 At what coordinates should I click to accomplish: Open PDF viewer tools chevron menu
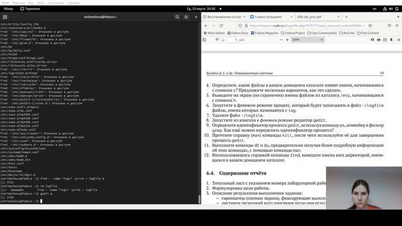(398, 40)
